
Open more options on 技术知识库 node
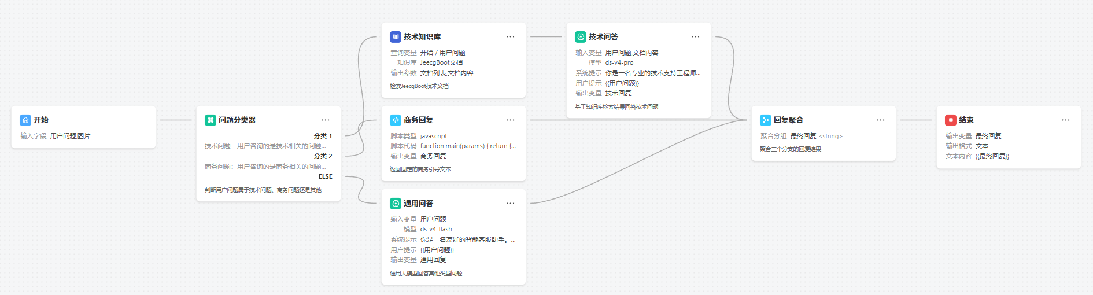[x=511, y=36]
